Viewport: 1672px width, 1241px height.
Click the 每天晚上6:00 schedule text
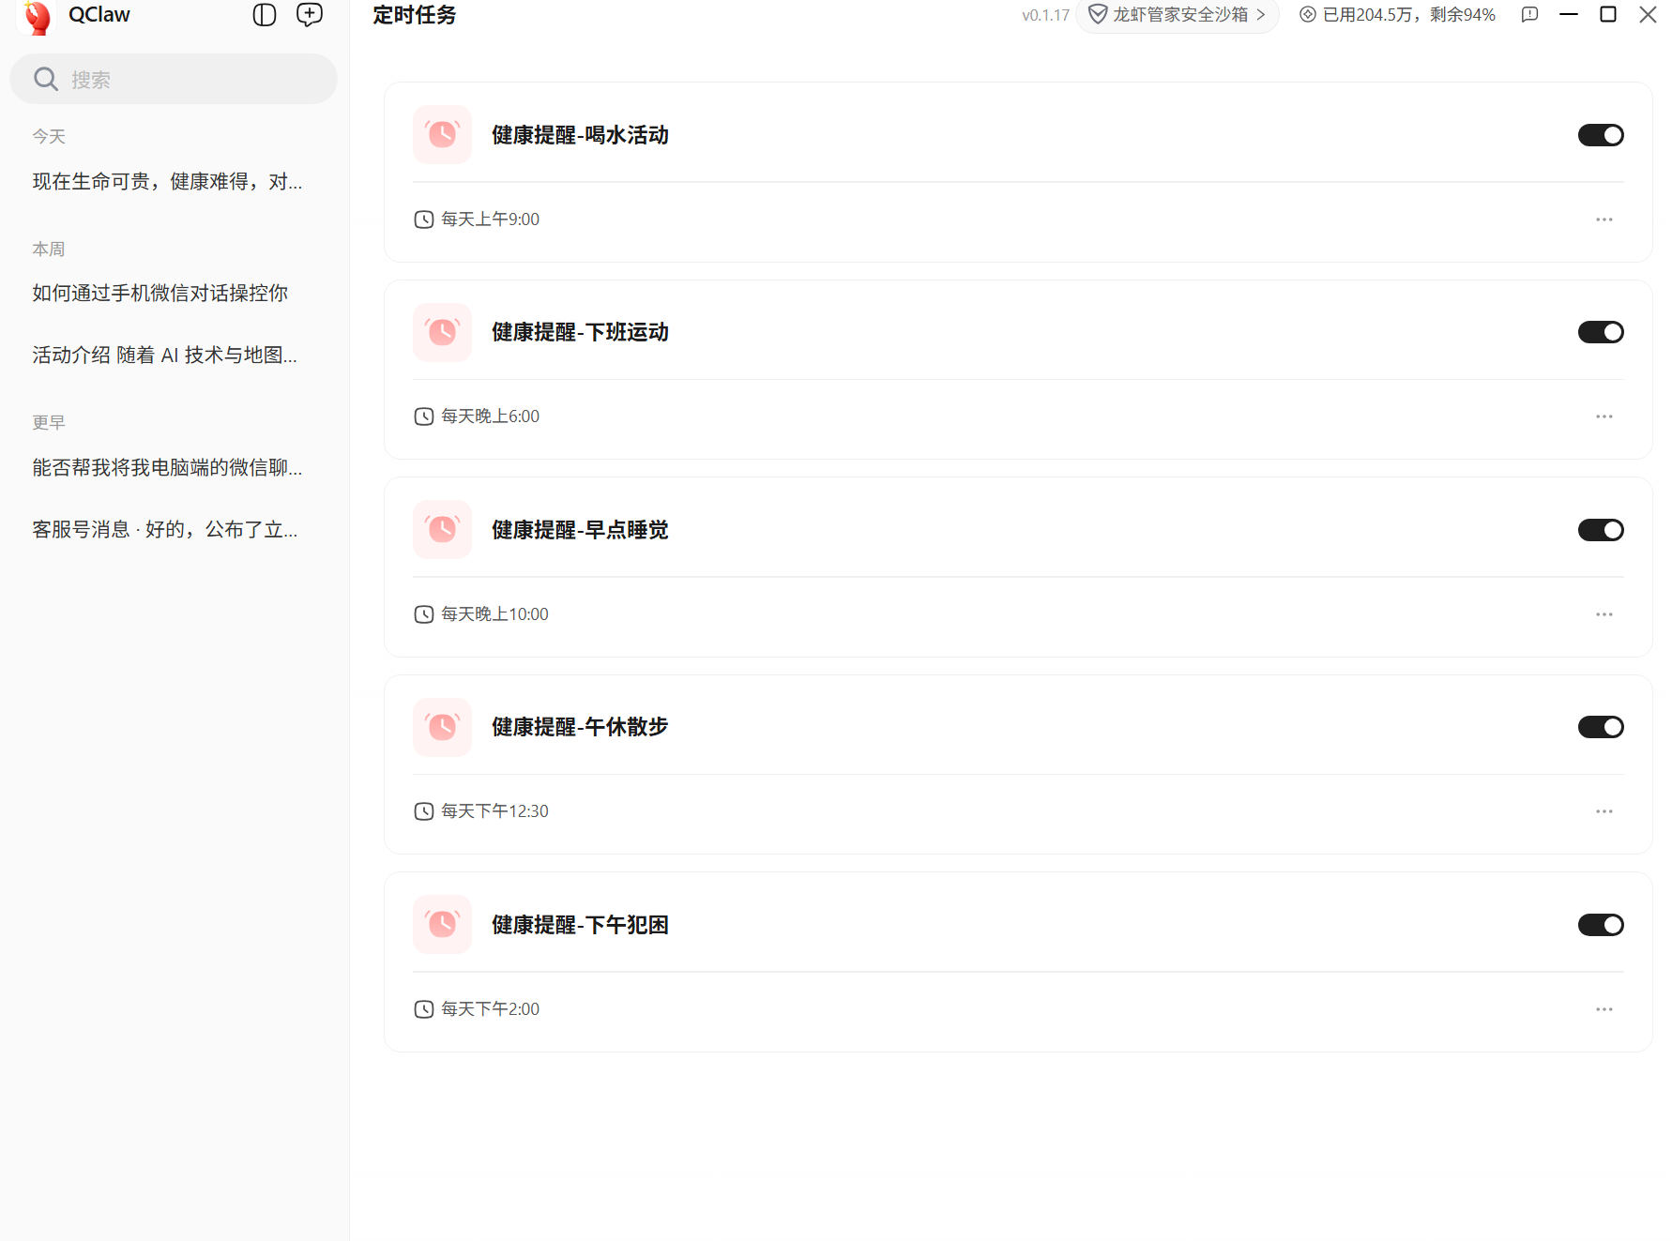coord(490,416)
